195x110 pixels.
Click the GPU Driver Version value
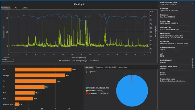pos(163,50)
